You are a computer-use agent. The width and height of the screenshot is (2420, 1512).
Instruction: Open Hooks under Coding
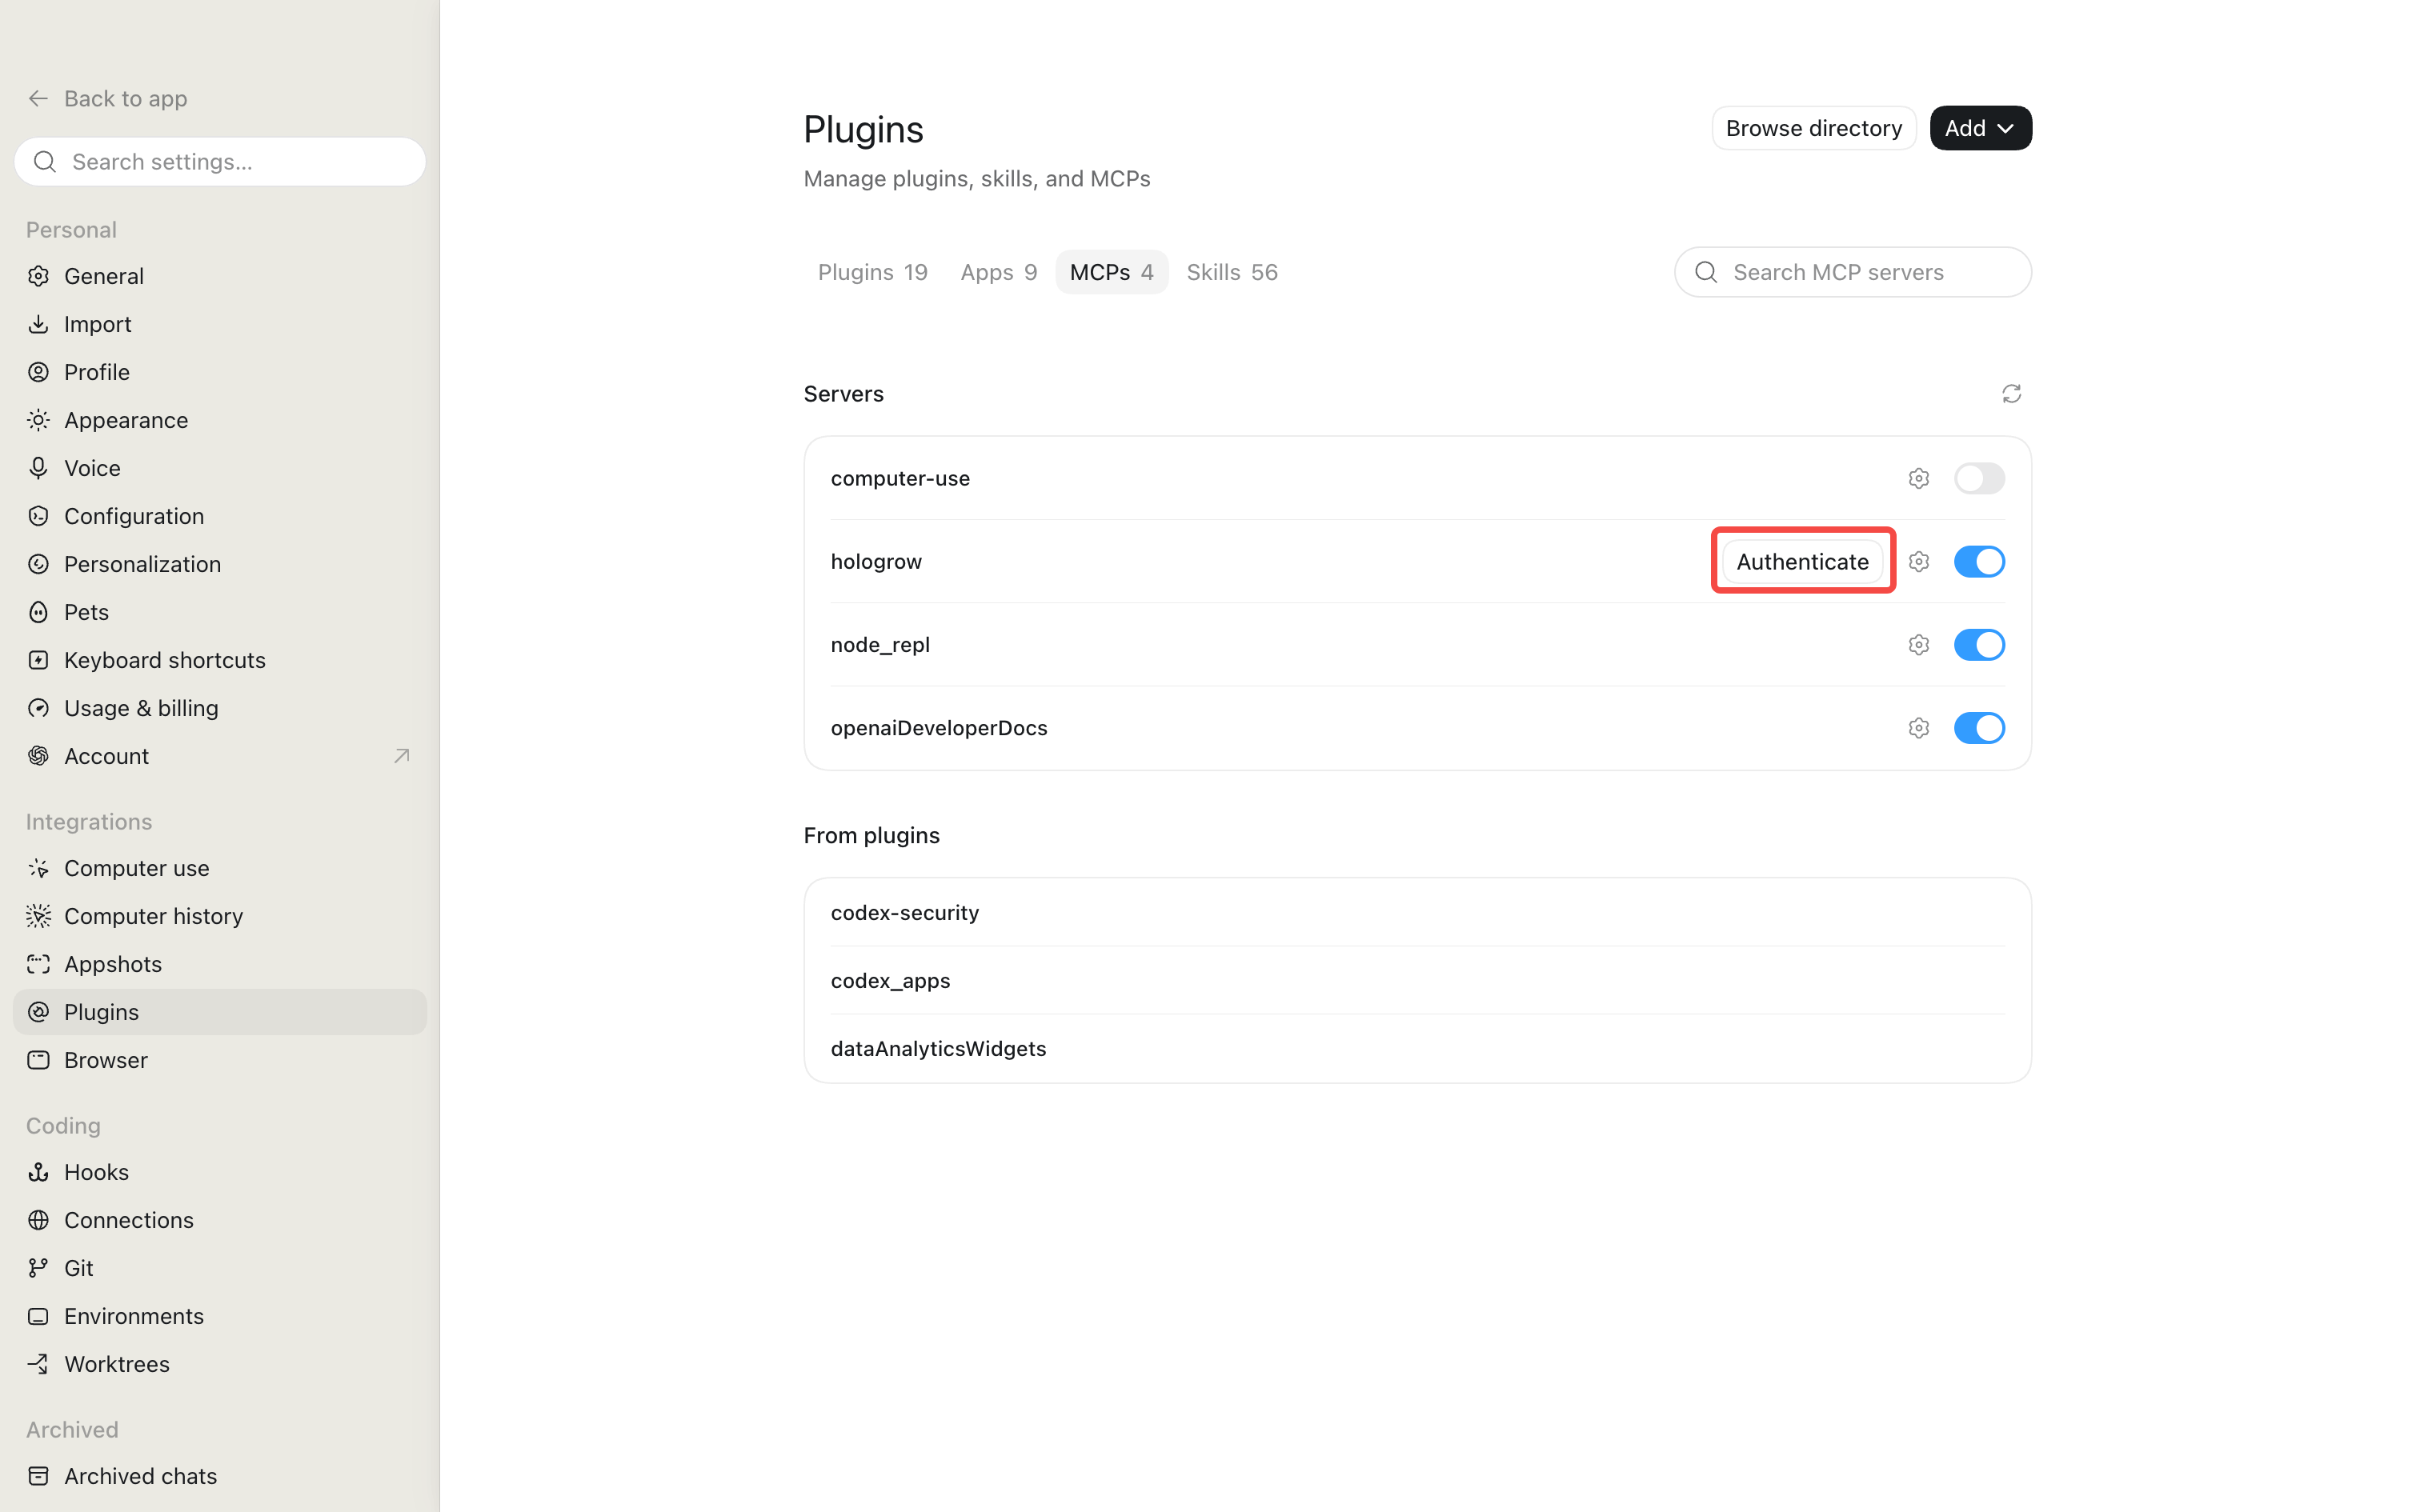(x=220, y=1172)
